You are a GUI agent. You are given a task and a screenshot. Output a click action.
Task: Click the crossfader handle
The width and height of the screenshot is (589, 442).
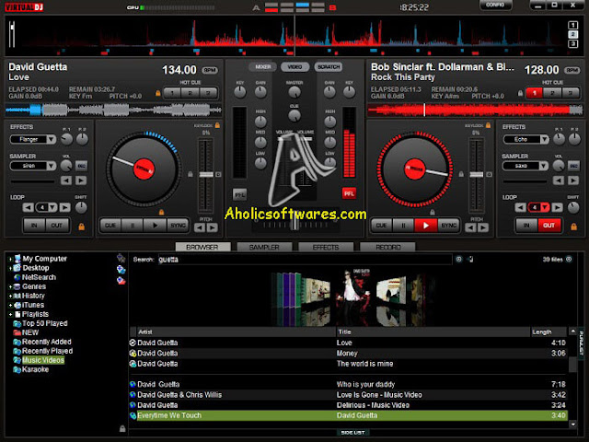pos(294,223)
